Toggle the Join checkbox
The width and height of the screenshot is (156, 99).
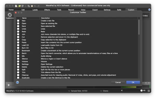click(x=18, y=34)
